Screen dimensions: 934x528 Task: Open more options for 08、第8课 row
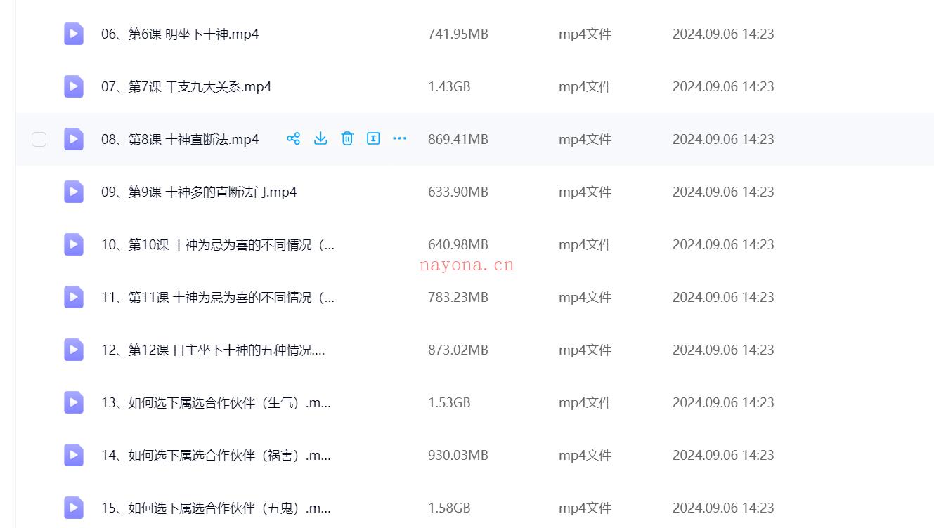pos(400,138)
